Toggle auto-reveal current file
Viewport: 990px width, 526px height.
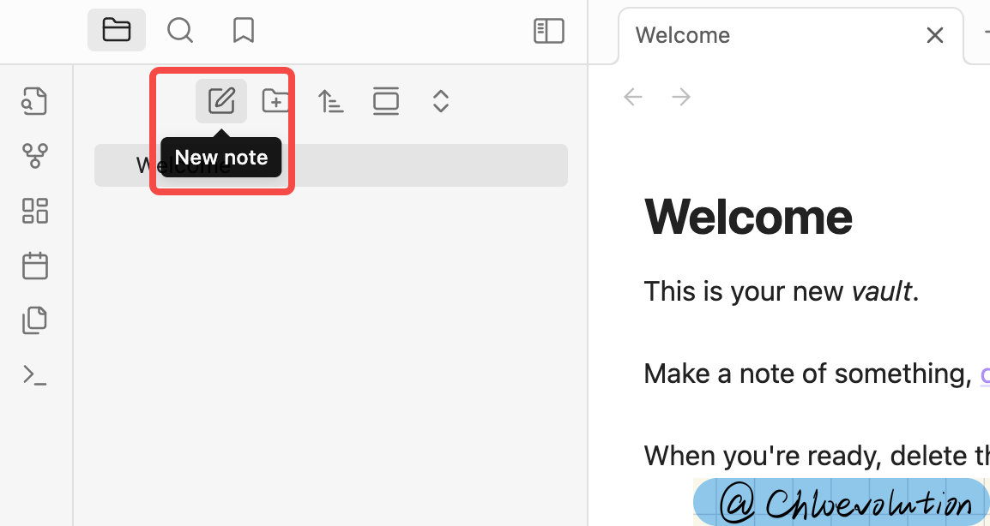(386, 101)
